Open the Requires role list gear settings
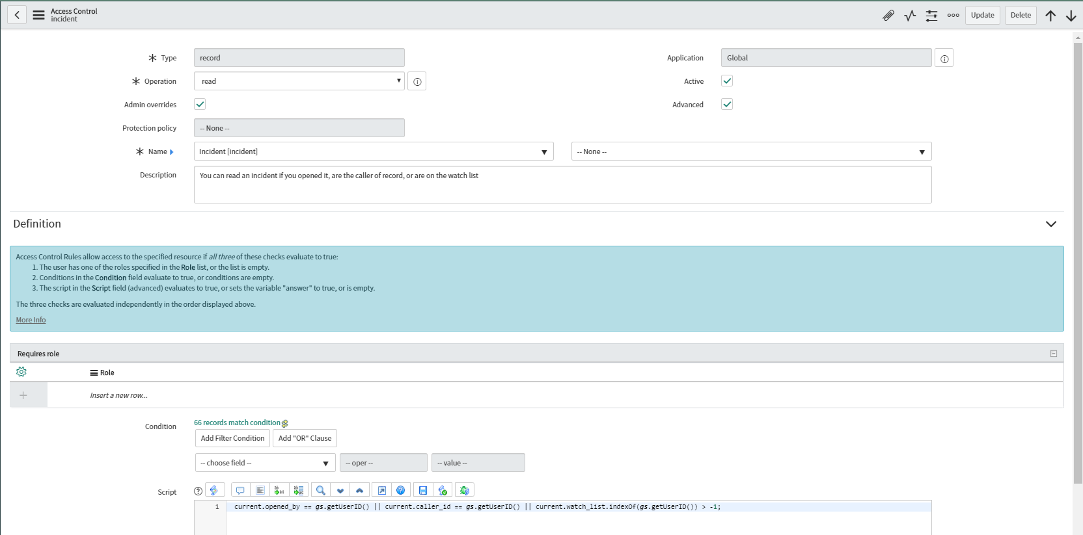The image size is (1083, 535). point(21,372)
